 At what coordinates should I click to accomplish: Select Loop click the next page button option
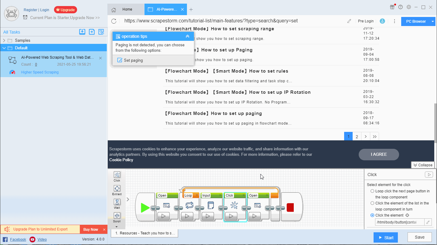pos(372,191)
